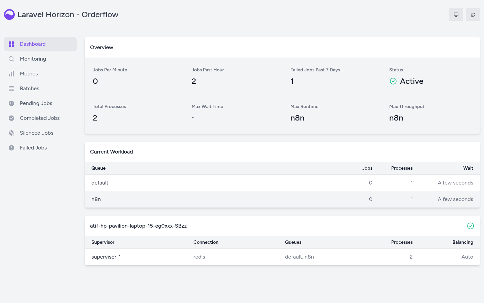Open the Dashboard page

coord(40,44)
